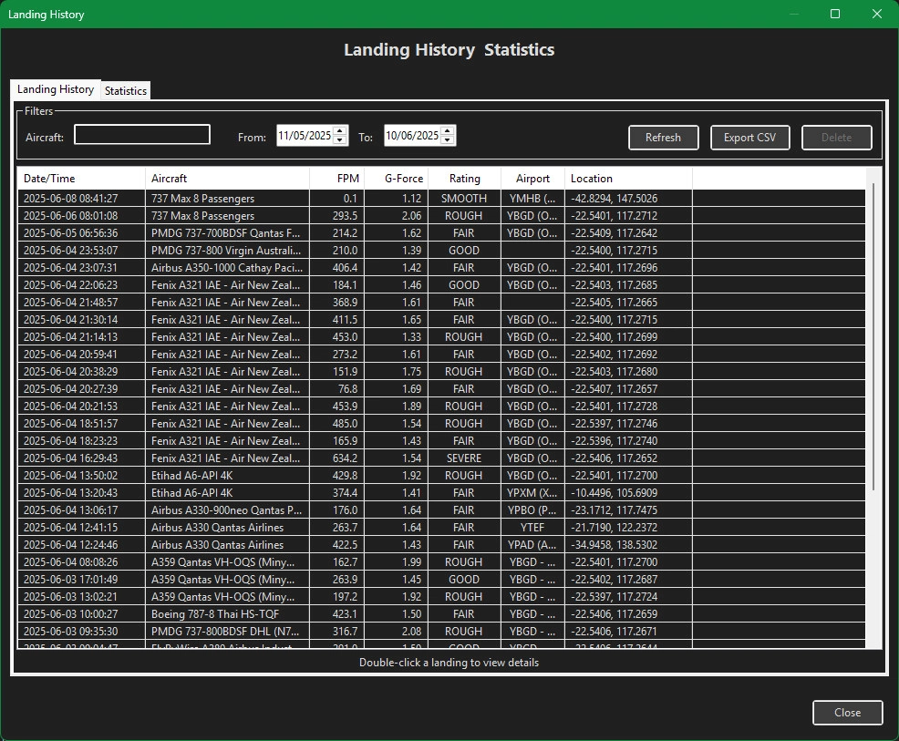Increase the To date using up arrow
The image size is (899, 741).
448,131
